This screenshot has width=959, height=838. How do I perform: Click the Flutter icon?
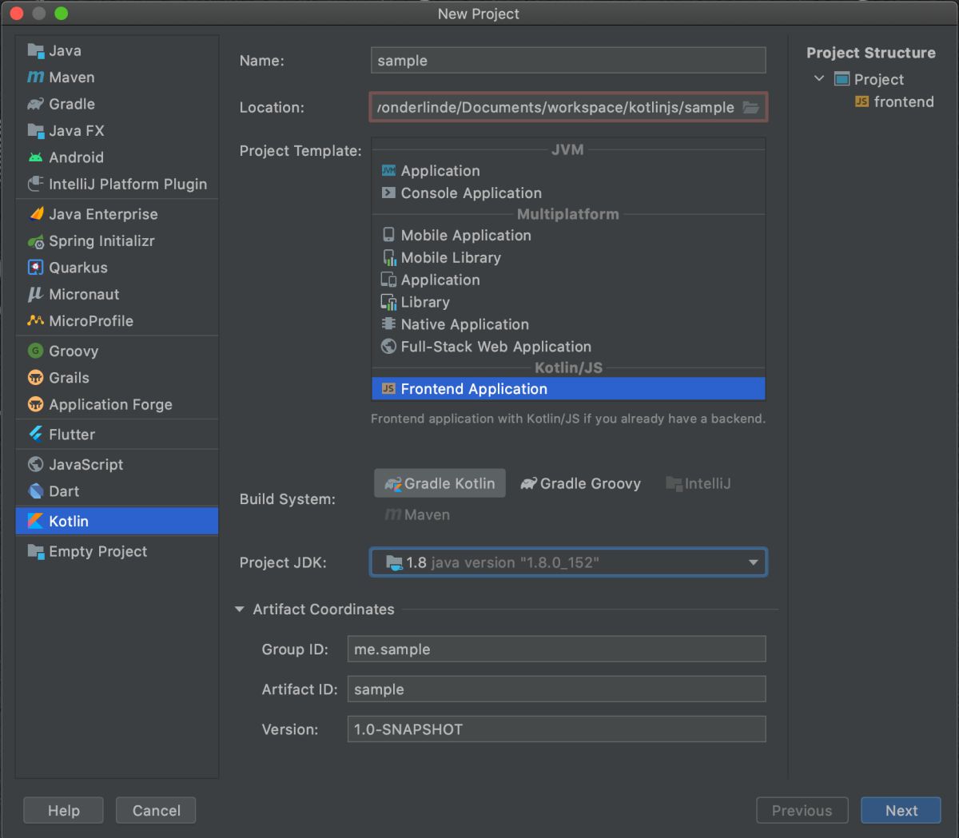coord(35,434)
